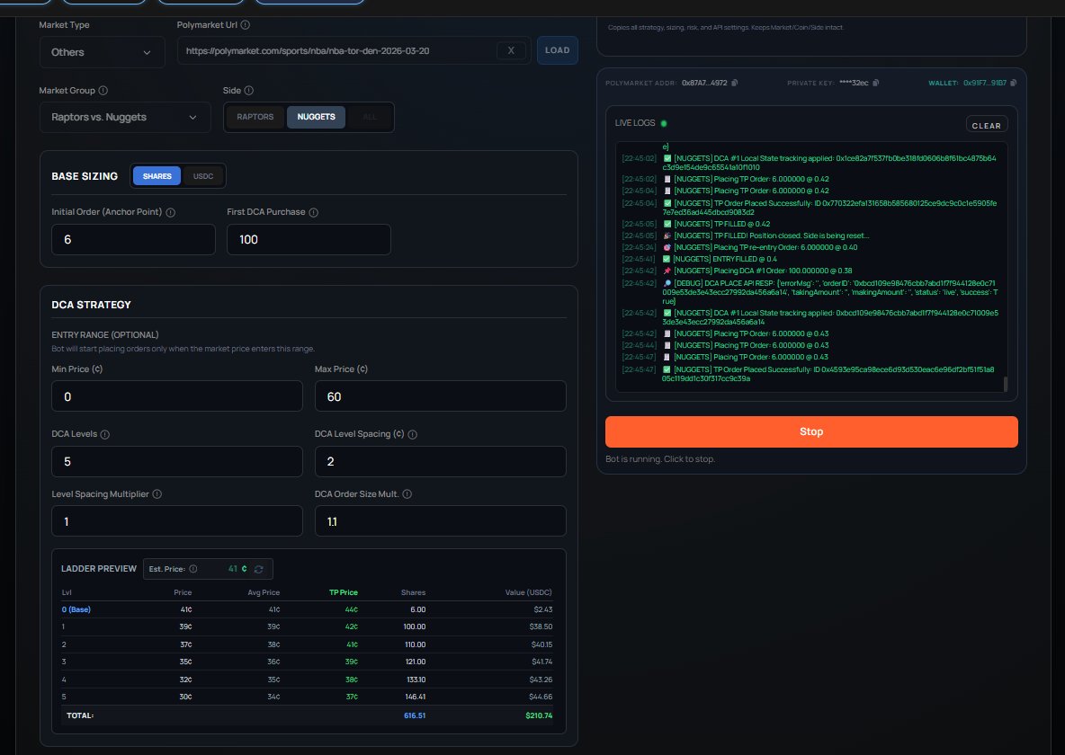
Task: Edit the DCA Level Spacing field showing 2
Action: coord(440,462)
